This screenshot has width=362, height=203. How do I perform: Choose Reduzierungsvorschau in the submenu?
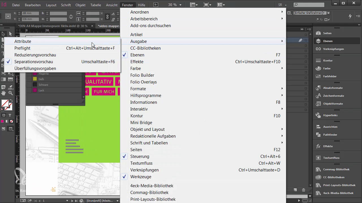click(63, 55)
